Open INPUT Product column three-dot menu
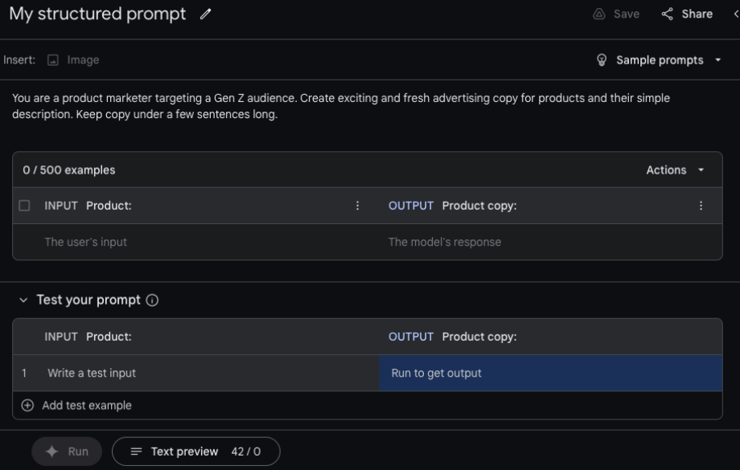The height and width of the screenshot is (470, 740). click(358, 206)
